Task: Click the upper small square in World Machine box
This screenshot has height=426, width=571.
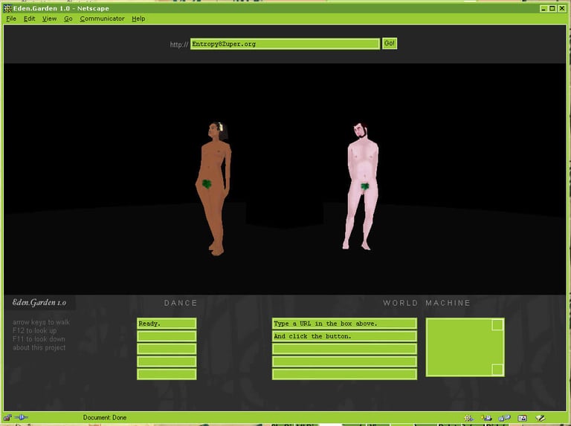Action: pos(497,324)
